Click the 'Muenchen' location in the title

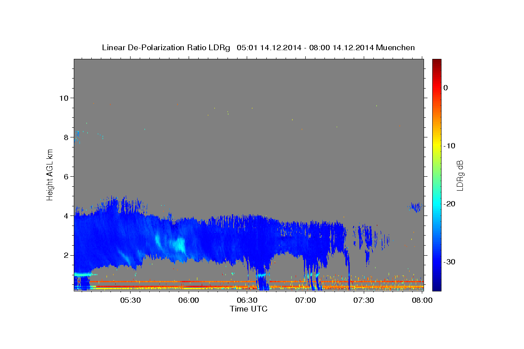pos(396,48)
